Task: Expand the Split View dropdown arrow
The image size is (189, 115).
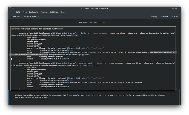Action: point(39,16)
